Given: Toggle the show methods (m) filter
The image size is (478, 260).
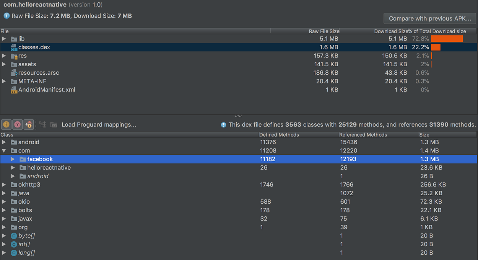Looking at the screenshot, I should (x=18, y=124).
